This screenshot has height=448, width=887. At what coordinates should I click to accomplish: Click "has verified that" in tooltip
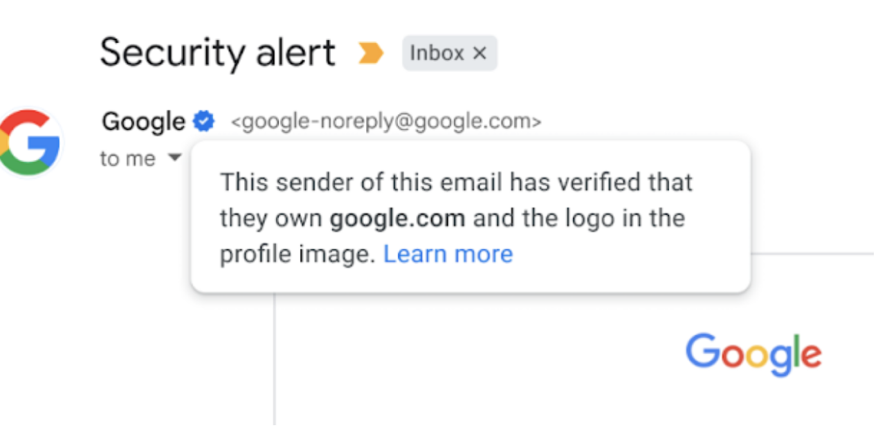click(x=600, y=183)
